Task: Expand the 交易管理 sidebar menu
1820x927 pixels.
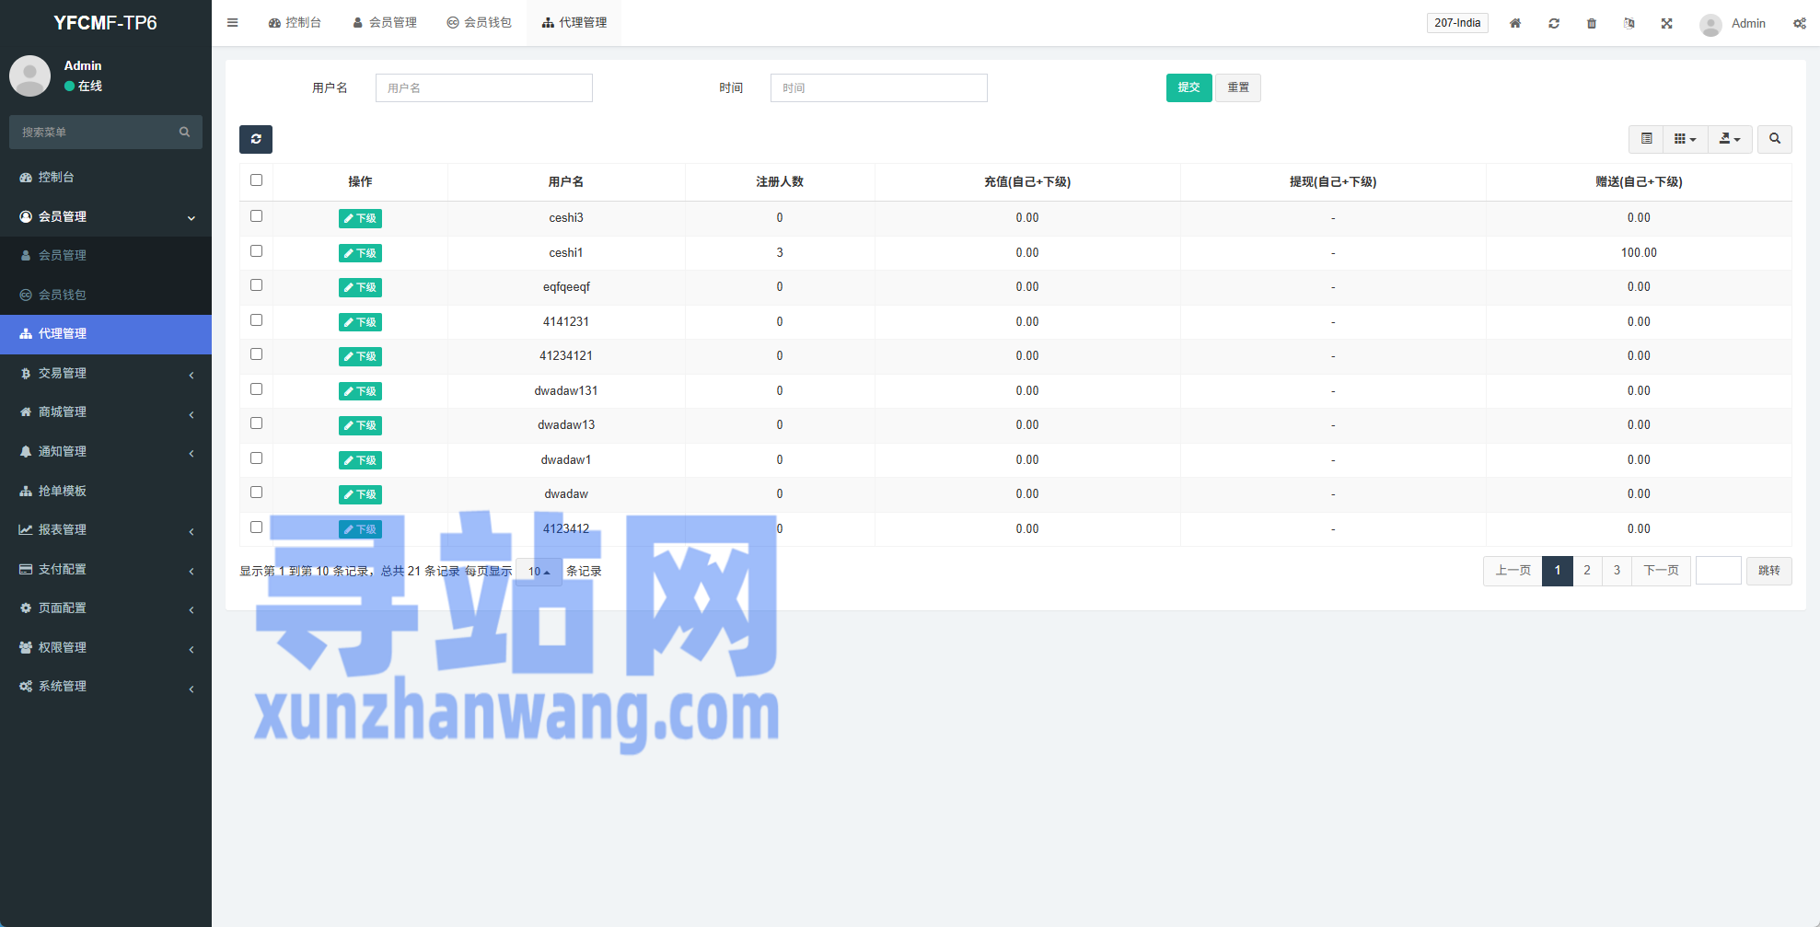Action: pyautogui.click(x=106, y=374)
